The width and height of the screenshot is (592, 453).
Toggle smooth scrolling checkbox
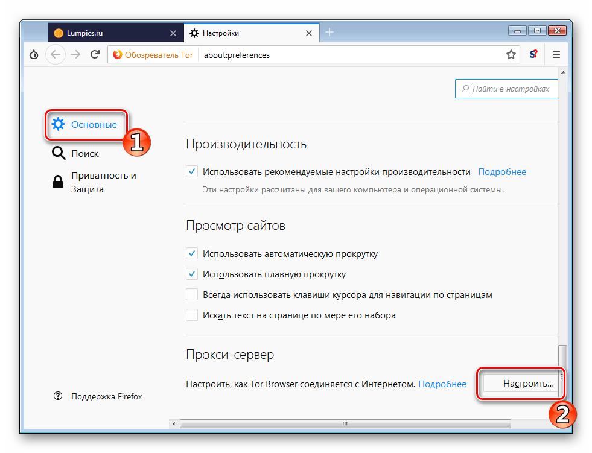(x=192, y=274)
